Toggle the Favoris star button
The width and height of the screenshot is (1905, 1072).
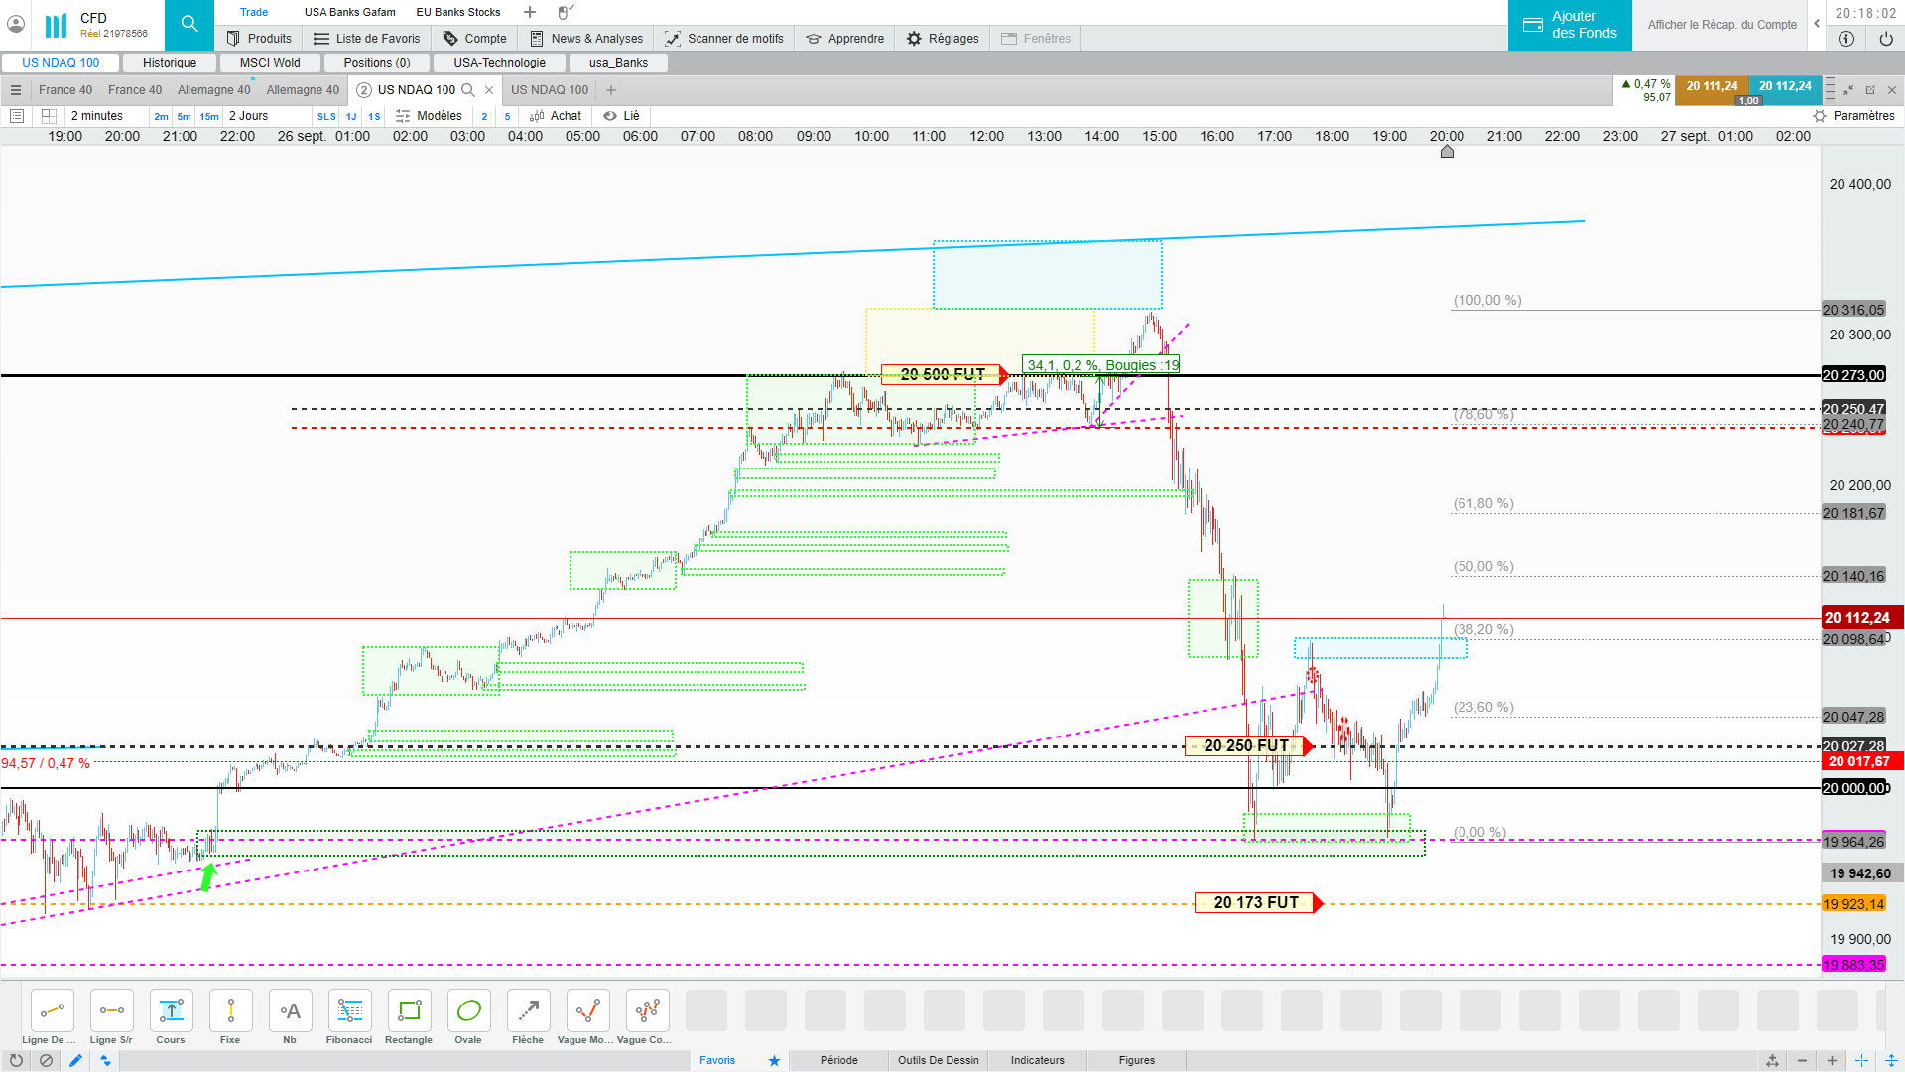[774, 1060]
